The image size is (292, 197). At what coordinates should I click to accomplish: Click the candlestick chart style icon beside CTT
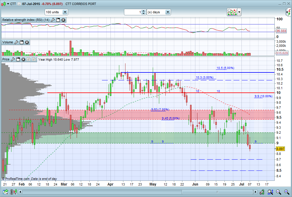point(3,4)
